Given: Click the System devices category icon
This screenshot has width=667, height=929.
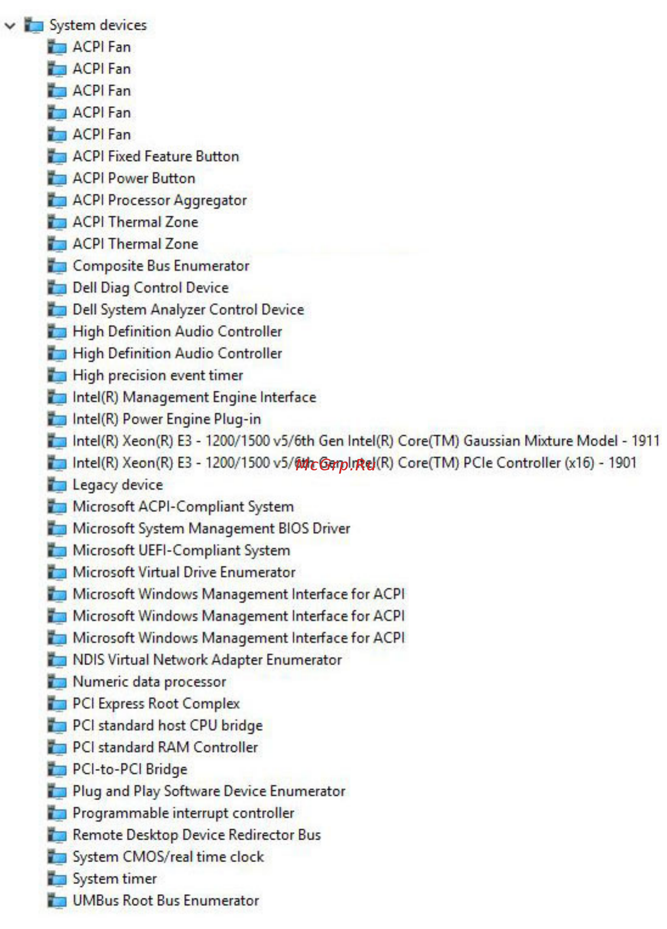Looking at the screenshot, I should (34, 25).
